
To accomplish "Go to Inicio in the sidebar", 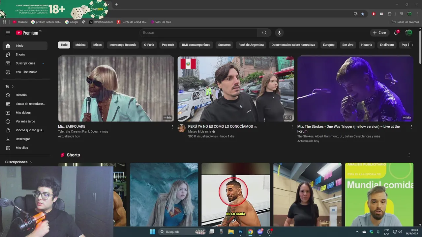I will click(x=25, y=46).
